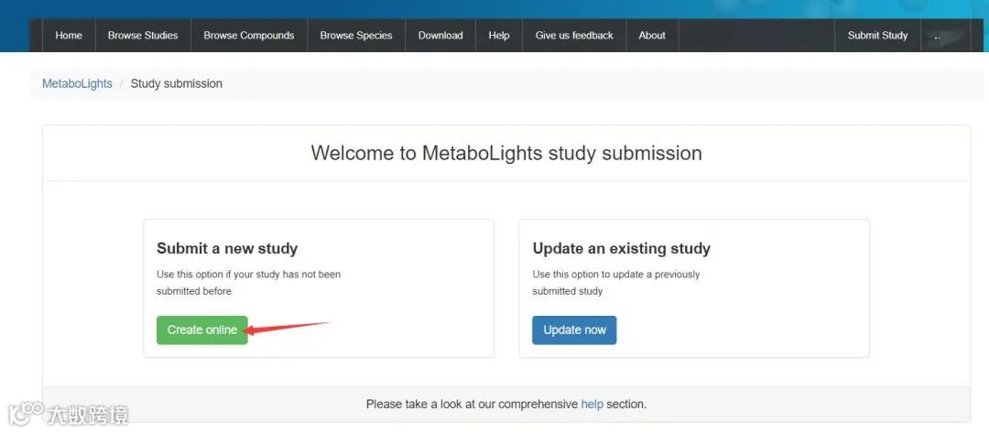
Task: Open Browse Compounds page
Action: [249, 36]
